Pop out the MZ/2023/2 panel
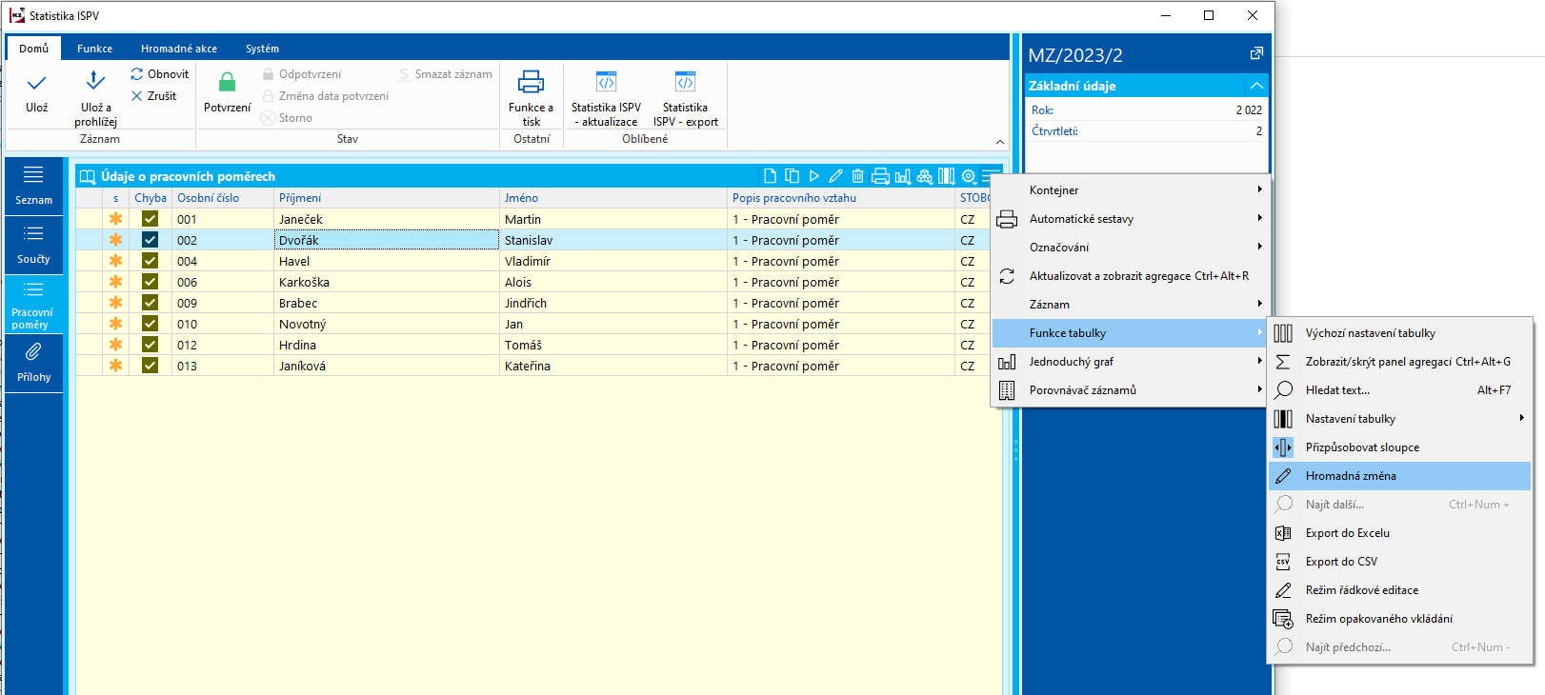1545x695 pixels. pyautogui.click(x=1256, y=54)
